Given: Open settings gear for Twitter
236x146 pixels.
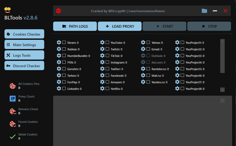Looking at the screenshot, I should [x=102, y=69].
